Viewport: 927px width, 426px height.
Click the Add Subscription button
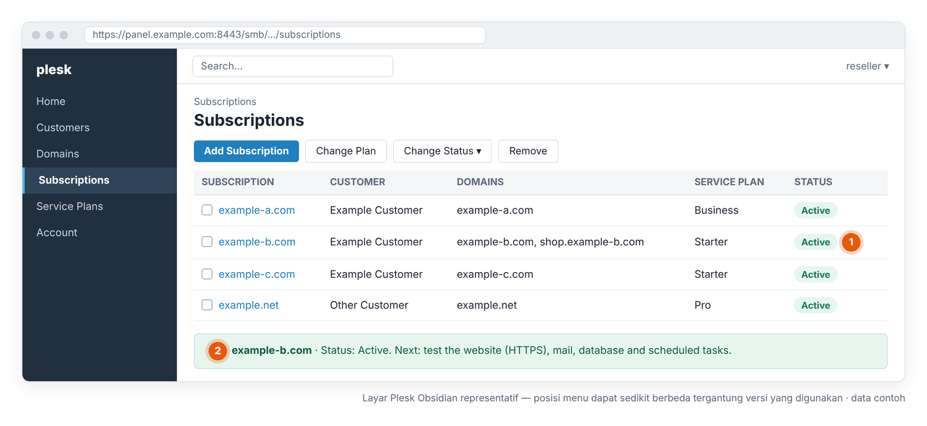246,151
